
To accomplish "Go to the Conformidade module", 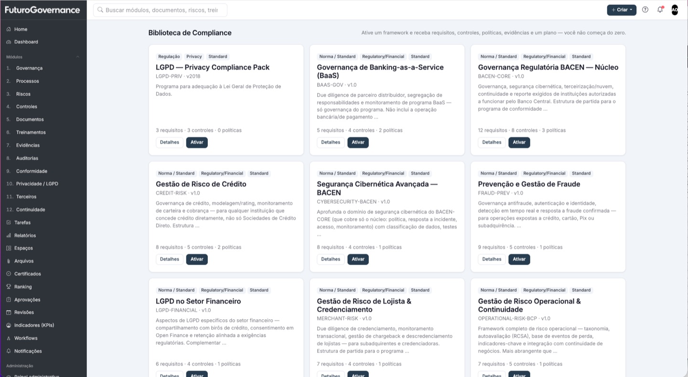I will pos(32,171).
